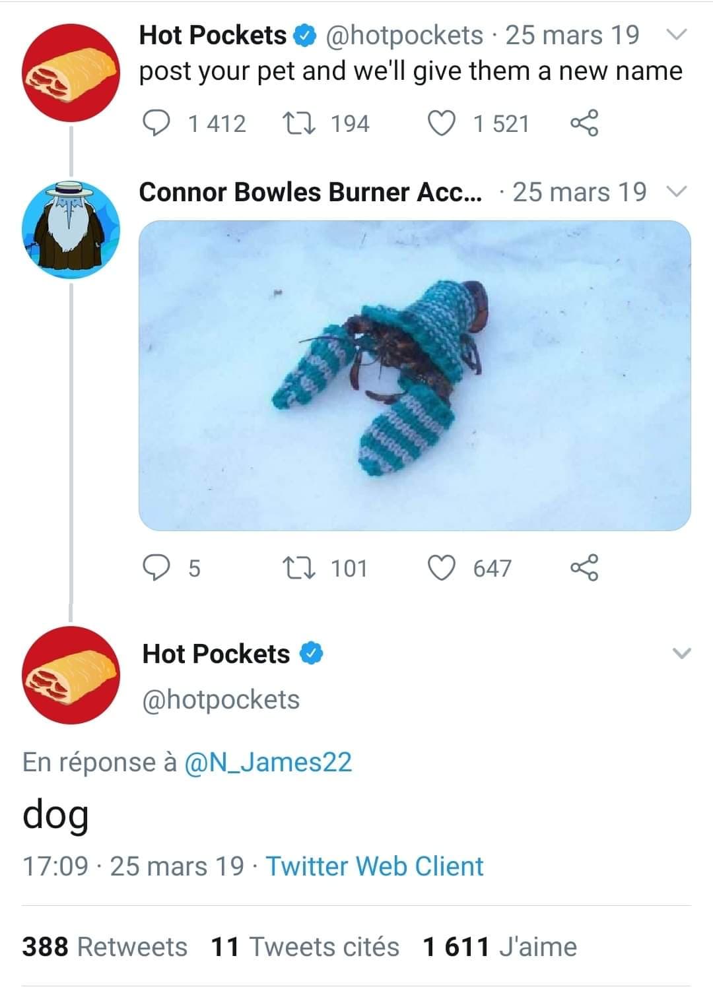Share the original Hot Pockets tweet
Image resolution: width=713 pixels, height=991 pixels.
point(584,123)
